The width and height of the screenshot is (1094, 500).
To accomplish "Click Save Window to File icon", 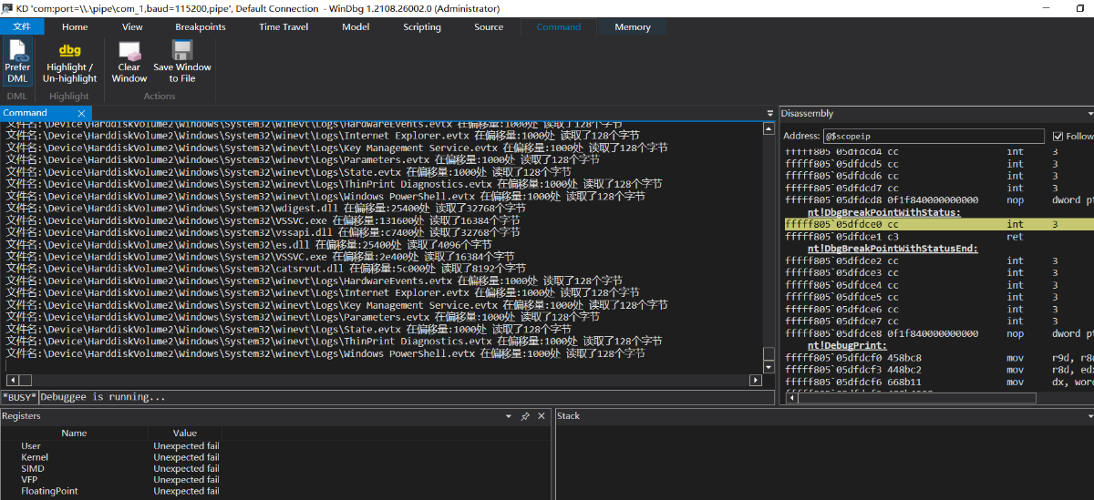I will (x=182, y=50).
